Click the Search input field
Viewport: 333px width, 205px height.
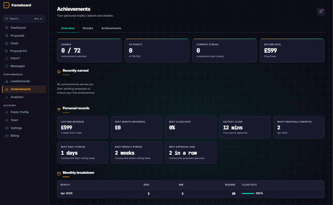click(24, 19)
